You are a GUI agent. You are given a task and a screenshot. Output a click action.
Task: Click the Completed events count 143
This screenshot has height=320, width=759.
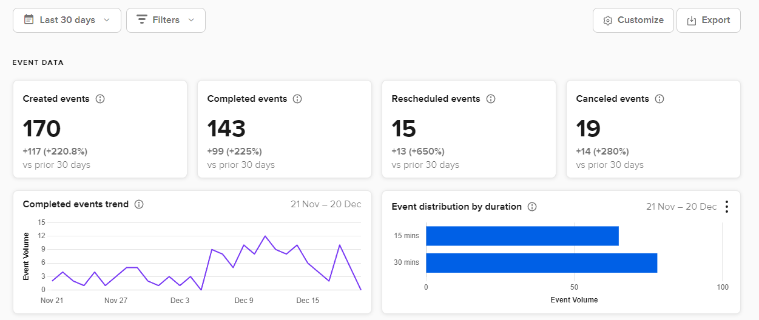tap(226, 129)
